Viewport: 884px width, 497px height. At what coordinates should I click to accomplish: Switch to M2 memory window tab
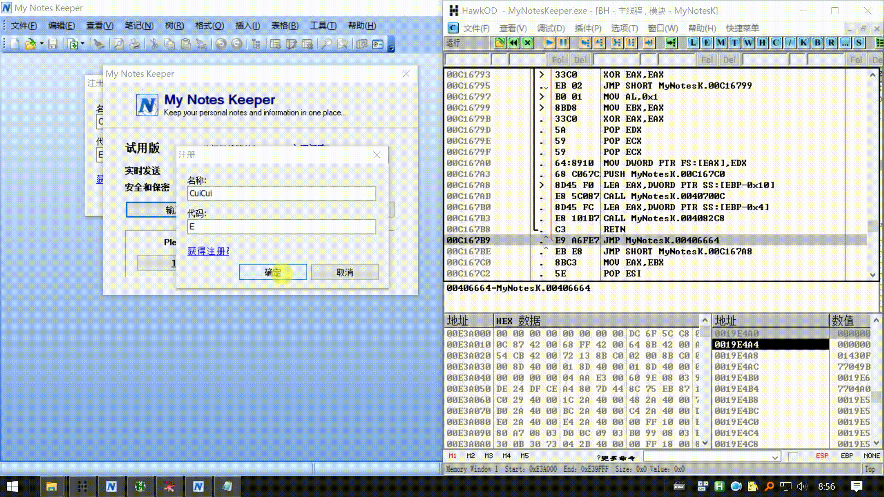pyautogui.click(x=471, y=456)
